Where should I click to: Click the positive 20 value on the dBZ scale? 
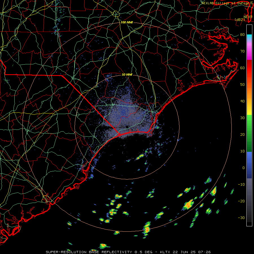(242, 134)
